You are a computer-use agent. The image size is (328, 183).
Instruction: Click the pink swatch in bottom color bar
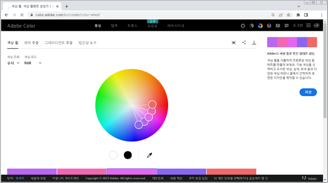point(82,171)
